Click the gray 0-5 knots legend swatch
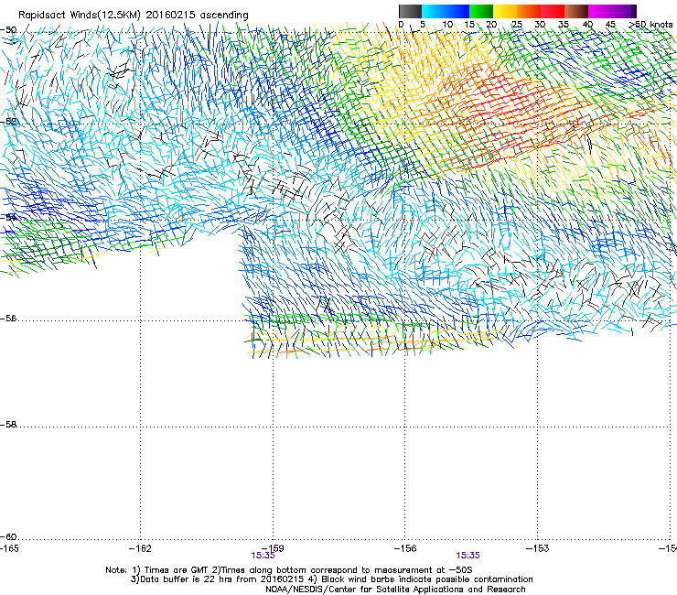 pos(410,11)
